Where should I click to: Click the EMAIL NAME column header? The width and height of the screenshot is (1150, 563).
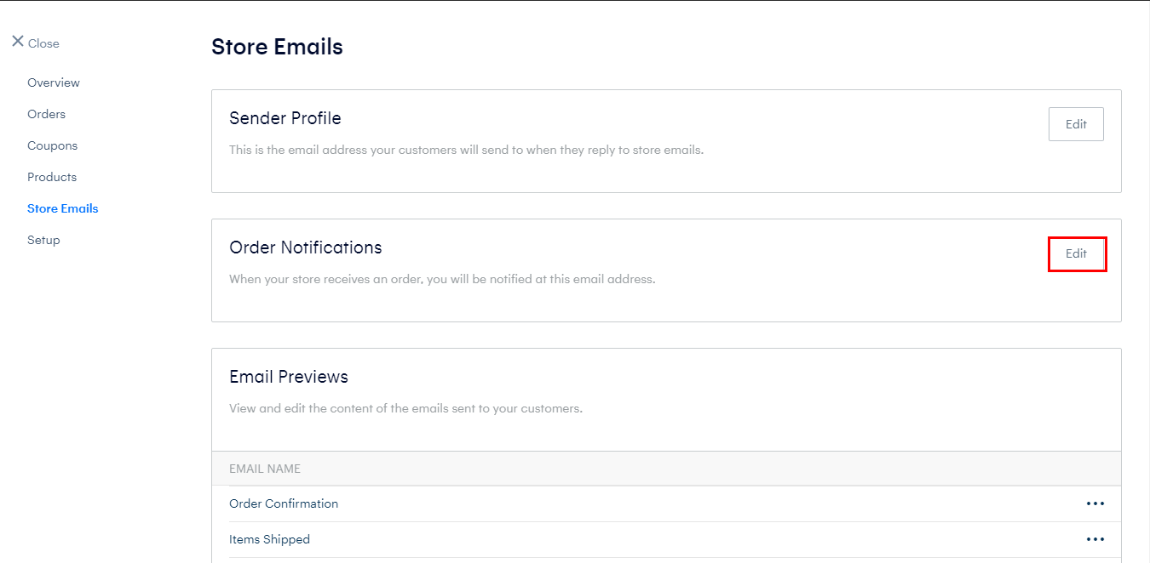(265, 469)
